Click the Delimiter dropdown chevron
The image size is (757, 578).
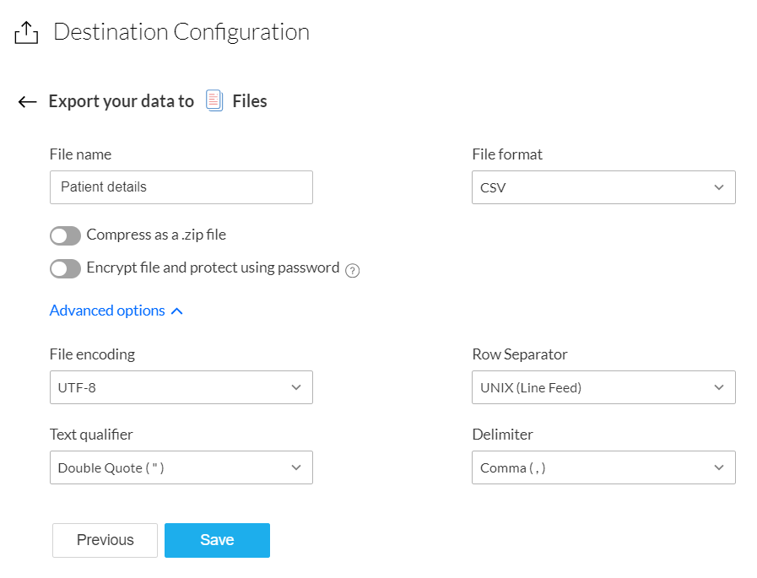[719, 467]
